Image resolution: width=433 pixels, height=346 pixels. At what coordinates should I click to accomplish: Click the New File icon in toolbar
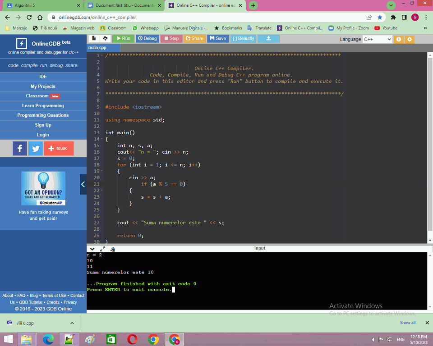(94, 39)
